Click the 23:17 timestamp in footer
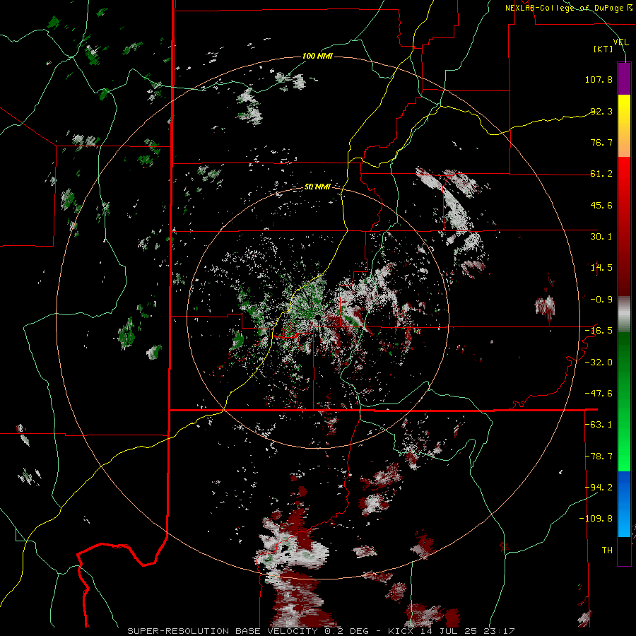The width and height of the screenshot is (636, 636). point(500,631)
